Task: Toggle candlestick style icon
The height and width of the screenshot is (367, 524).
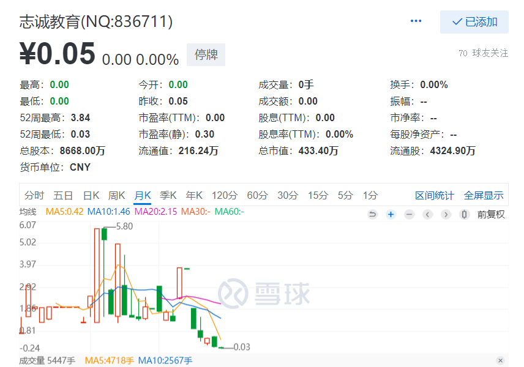Action: pyautogui.click(x=464, y=214)
